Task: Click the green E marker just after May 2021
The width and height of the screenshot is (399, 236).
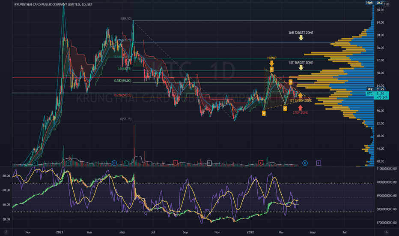Action: click(126, 163)
